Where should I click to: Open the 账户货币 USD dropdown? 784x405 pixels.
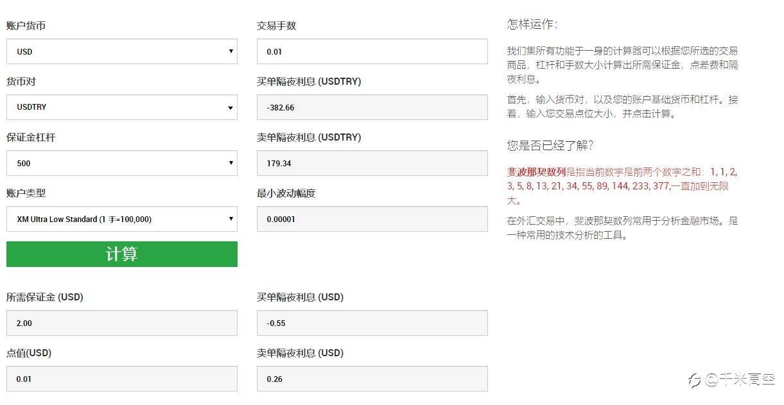click(122, 51)
